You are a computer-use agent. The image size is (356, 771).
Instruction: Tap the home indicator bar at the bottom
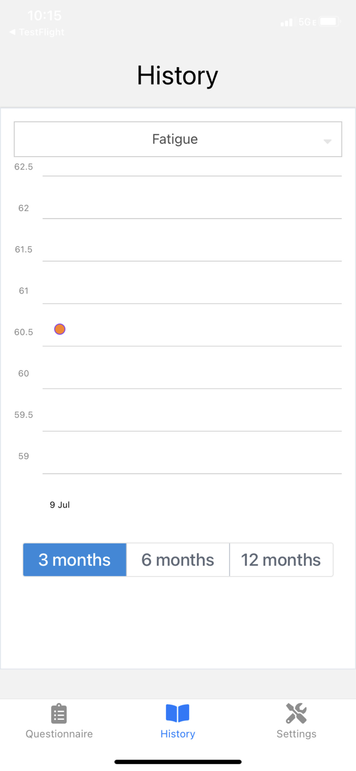click(178, 762)
